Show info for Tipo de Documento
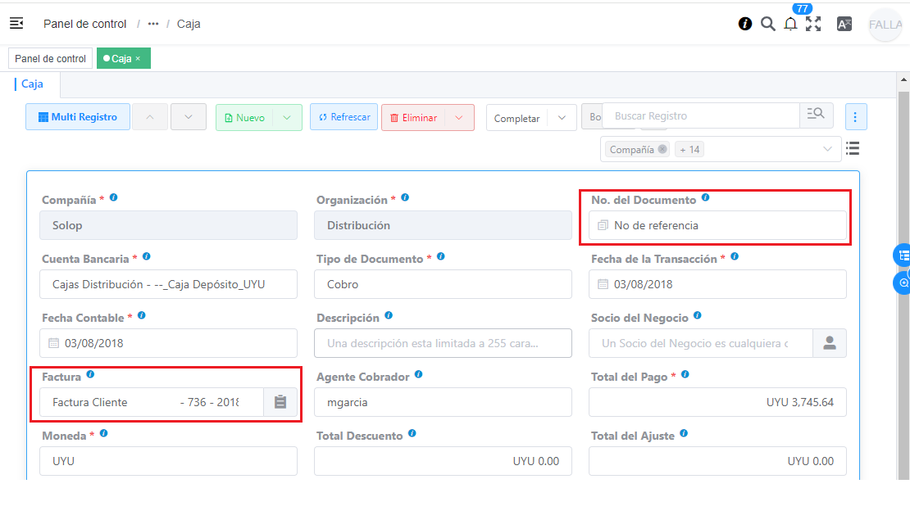The width and height of the screenshot is (910, 529). point(441,256)
